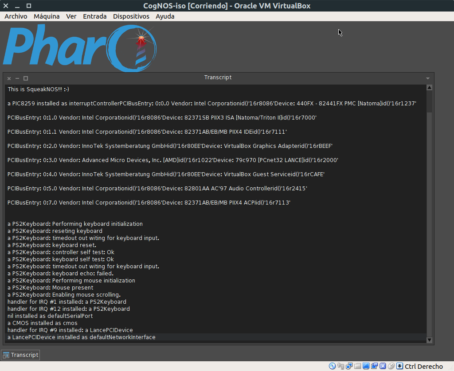Click the shared folders status icon

[x=358, y=366]
